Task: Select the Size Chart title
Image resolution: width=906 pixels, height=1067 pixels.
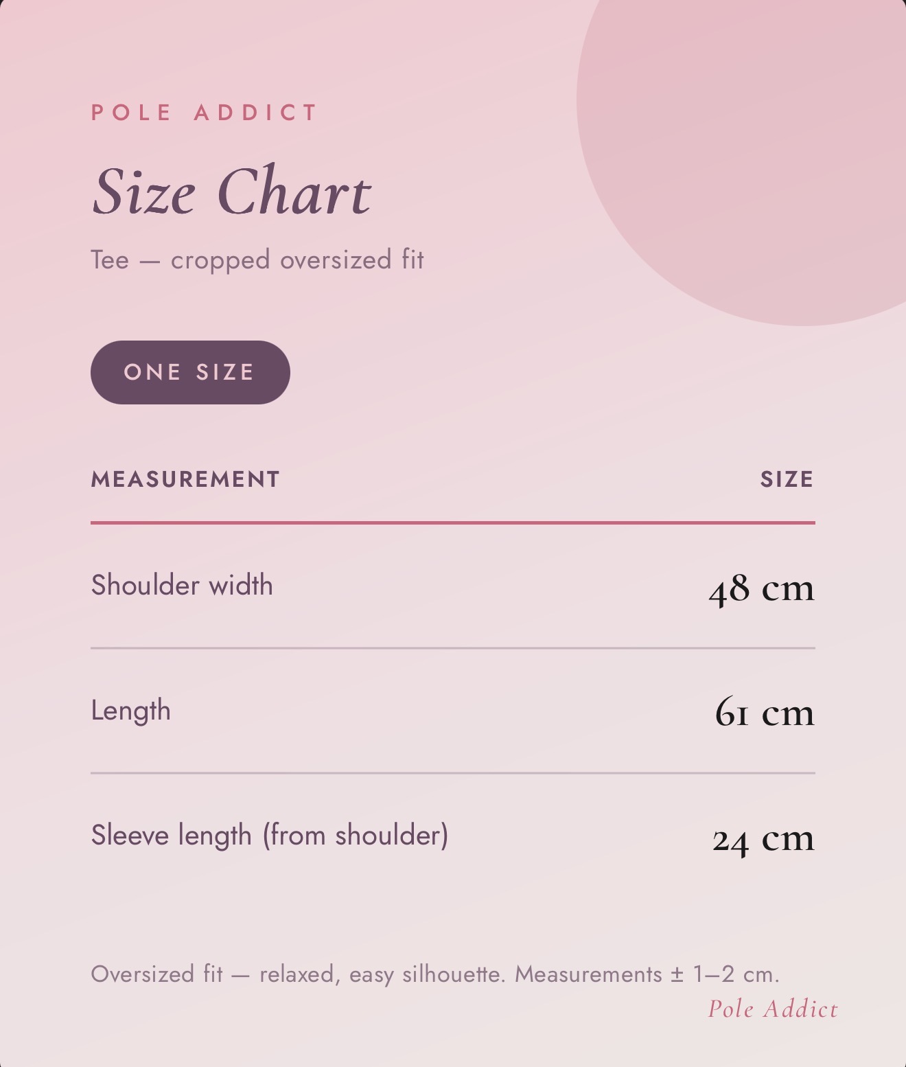Action: coord(231,192)
